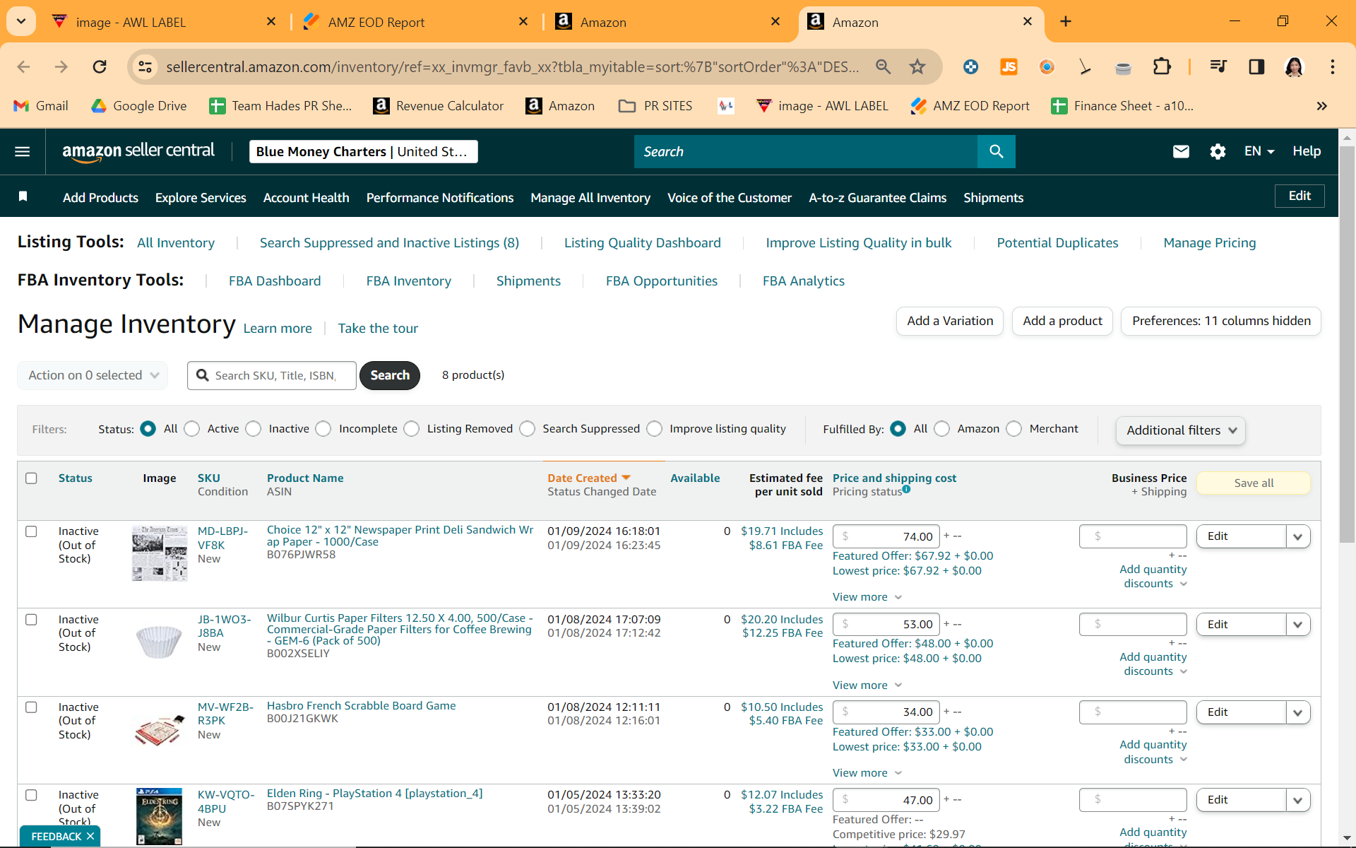
Task: Open the EN language dropdown
Action: [x=1259, y=151]
